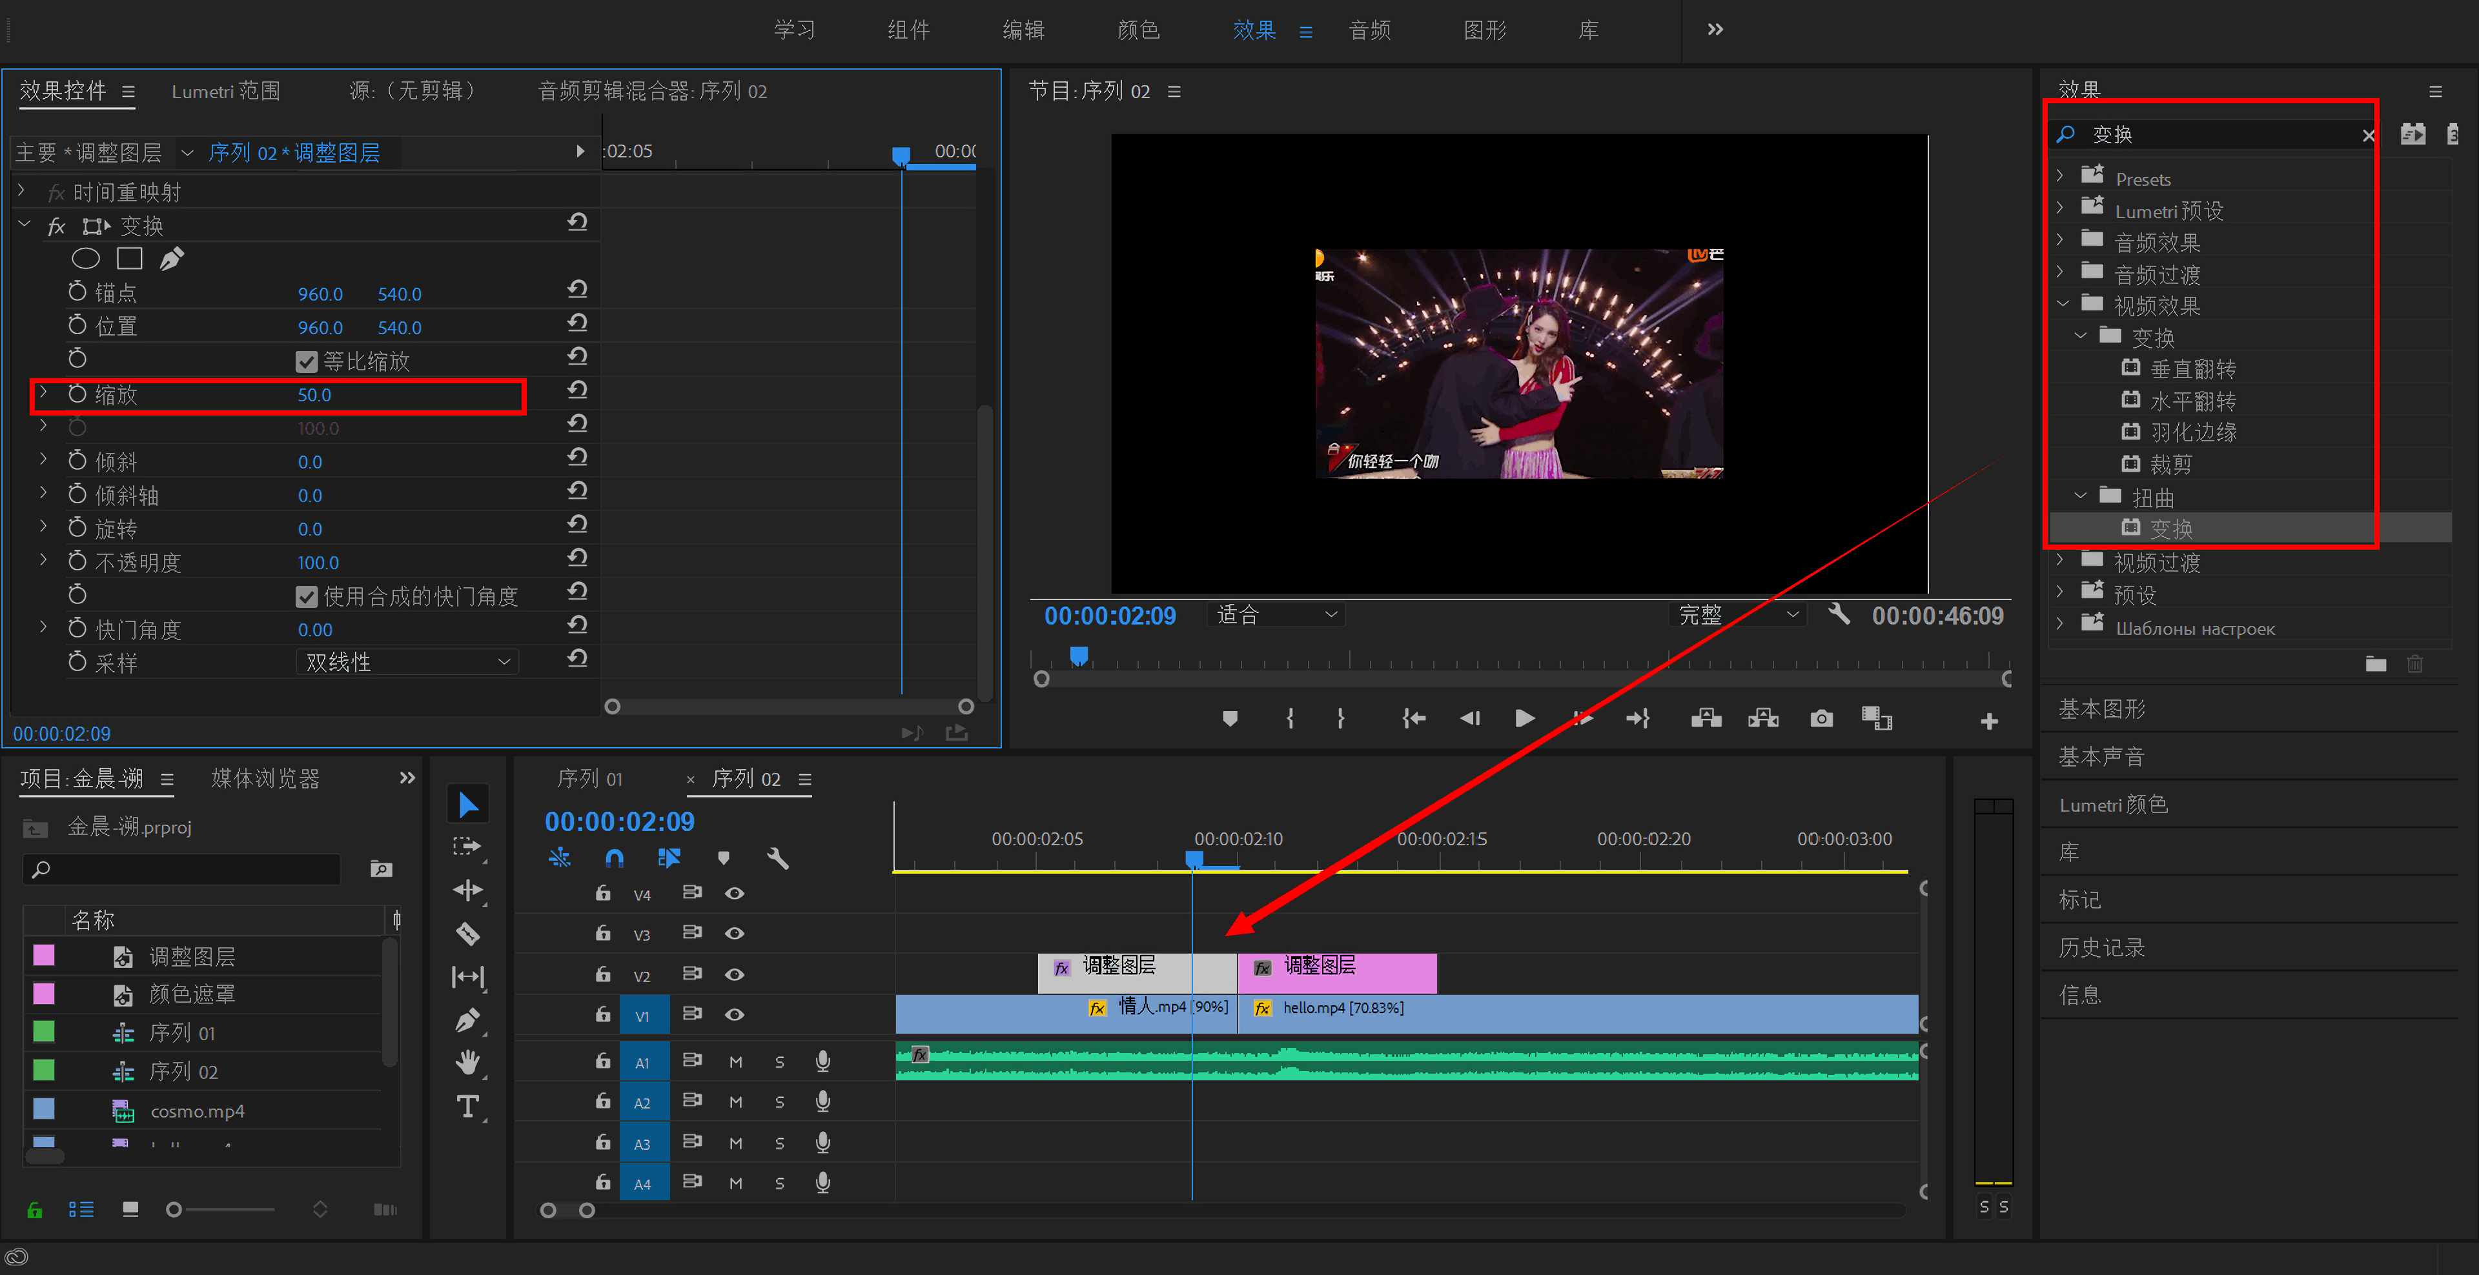The image size is (2479, 1275).
Task: Open timeline display settings wrench
Action: tap(777, 858)
